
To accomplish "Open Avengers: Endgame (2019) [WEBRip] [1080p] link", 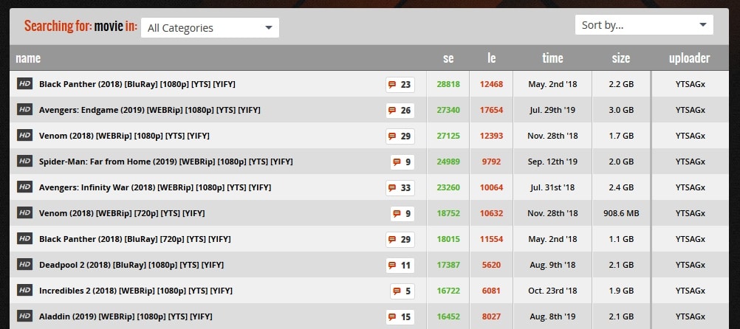I will (150, 110).
